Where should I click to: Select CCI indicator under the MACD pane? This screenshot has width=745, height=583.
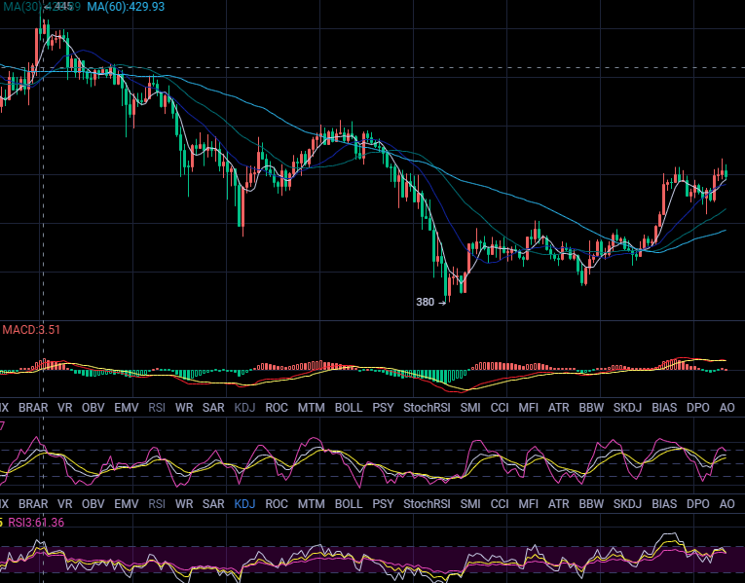pyautogui.click(x=500, y=408)
